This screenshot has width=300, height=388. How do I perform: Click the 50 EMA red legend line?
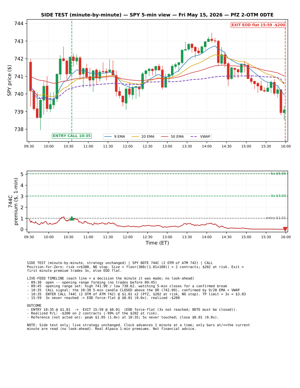pyautogui.click(x=165, y=137)
